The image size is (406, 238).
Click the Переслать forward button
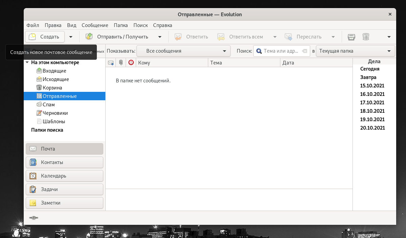303,37
